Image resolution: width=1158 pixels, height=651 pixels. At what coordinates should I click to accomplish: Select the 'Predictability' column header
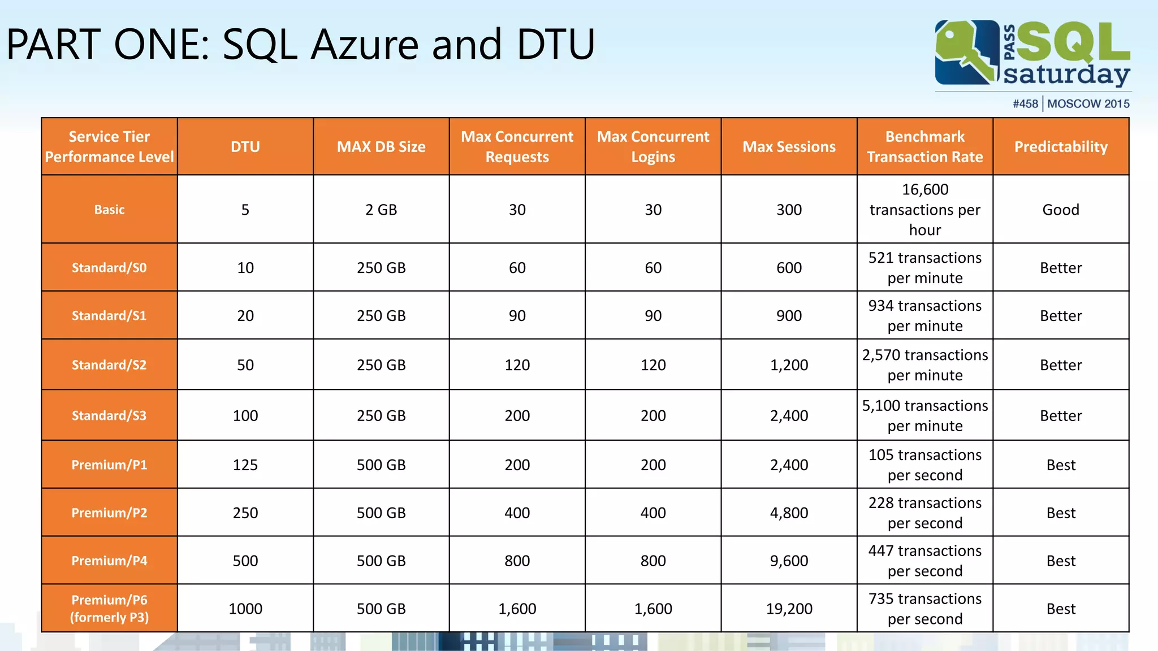[1061, 146]
